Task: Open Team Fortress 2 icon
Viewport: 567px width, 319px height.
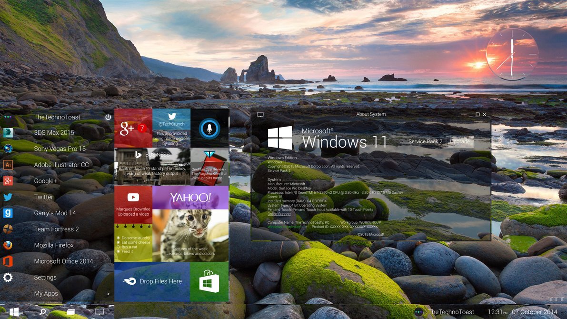Action: click(x=8, y=229)
